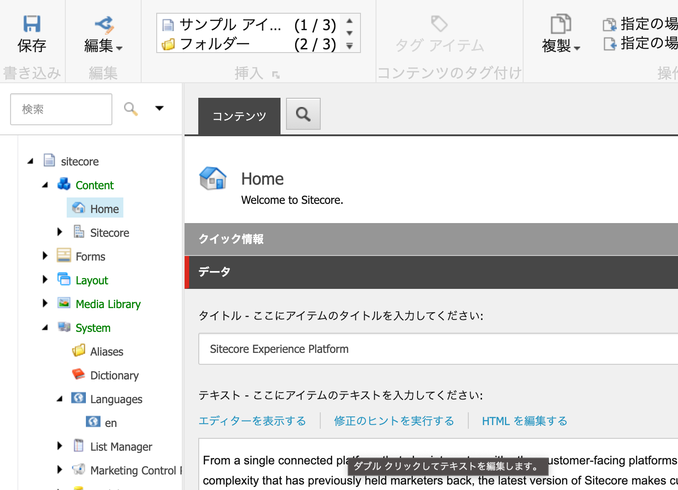Select Media Library in the tree
The width and height of the screenshot is (678, 490).
[108, 304]
